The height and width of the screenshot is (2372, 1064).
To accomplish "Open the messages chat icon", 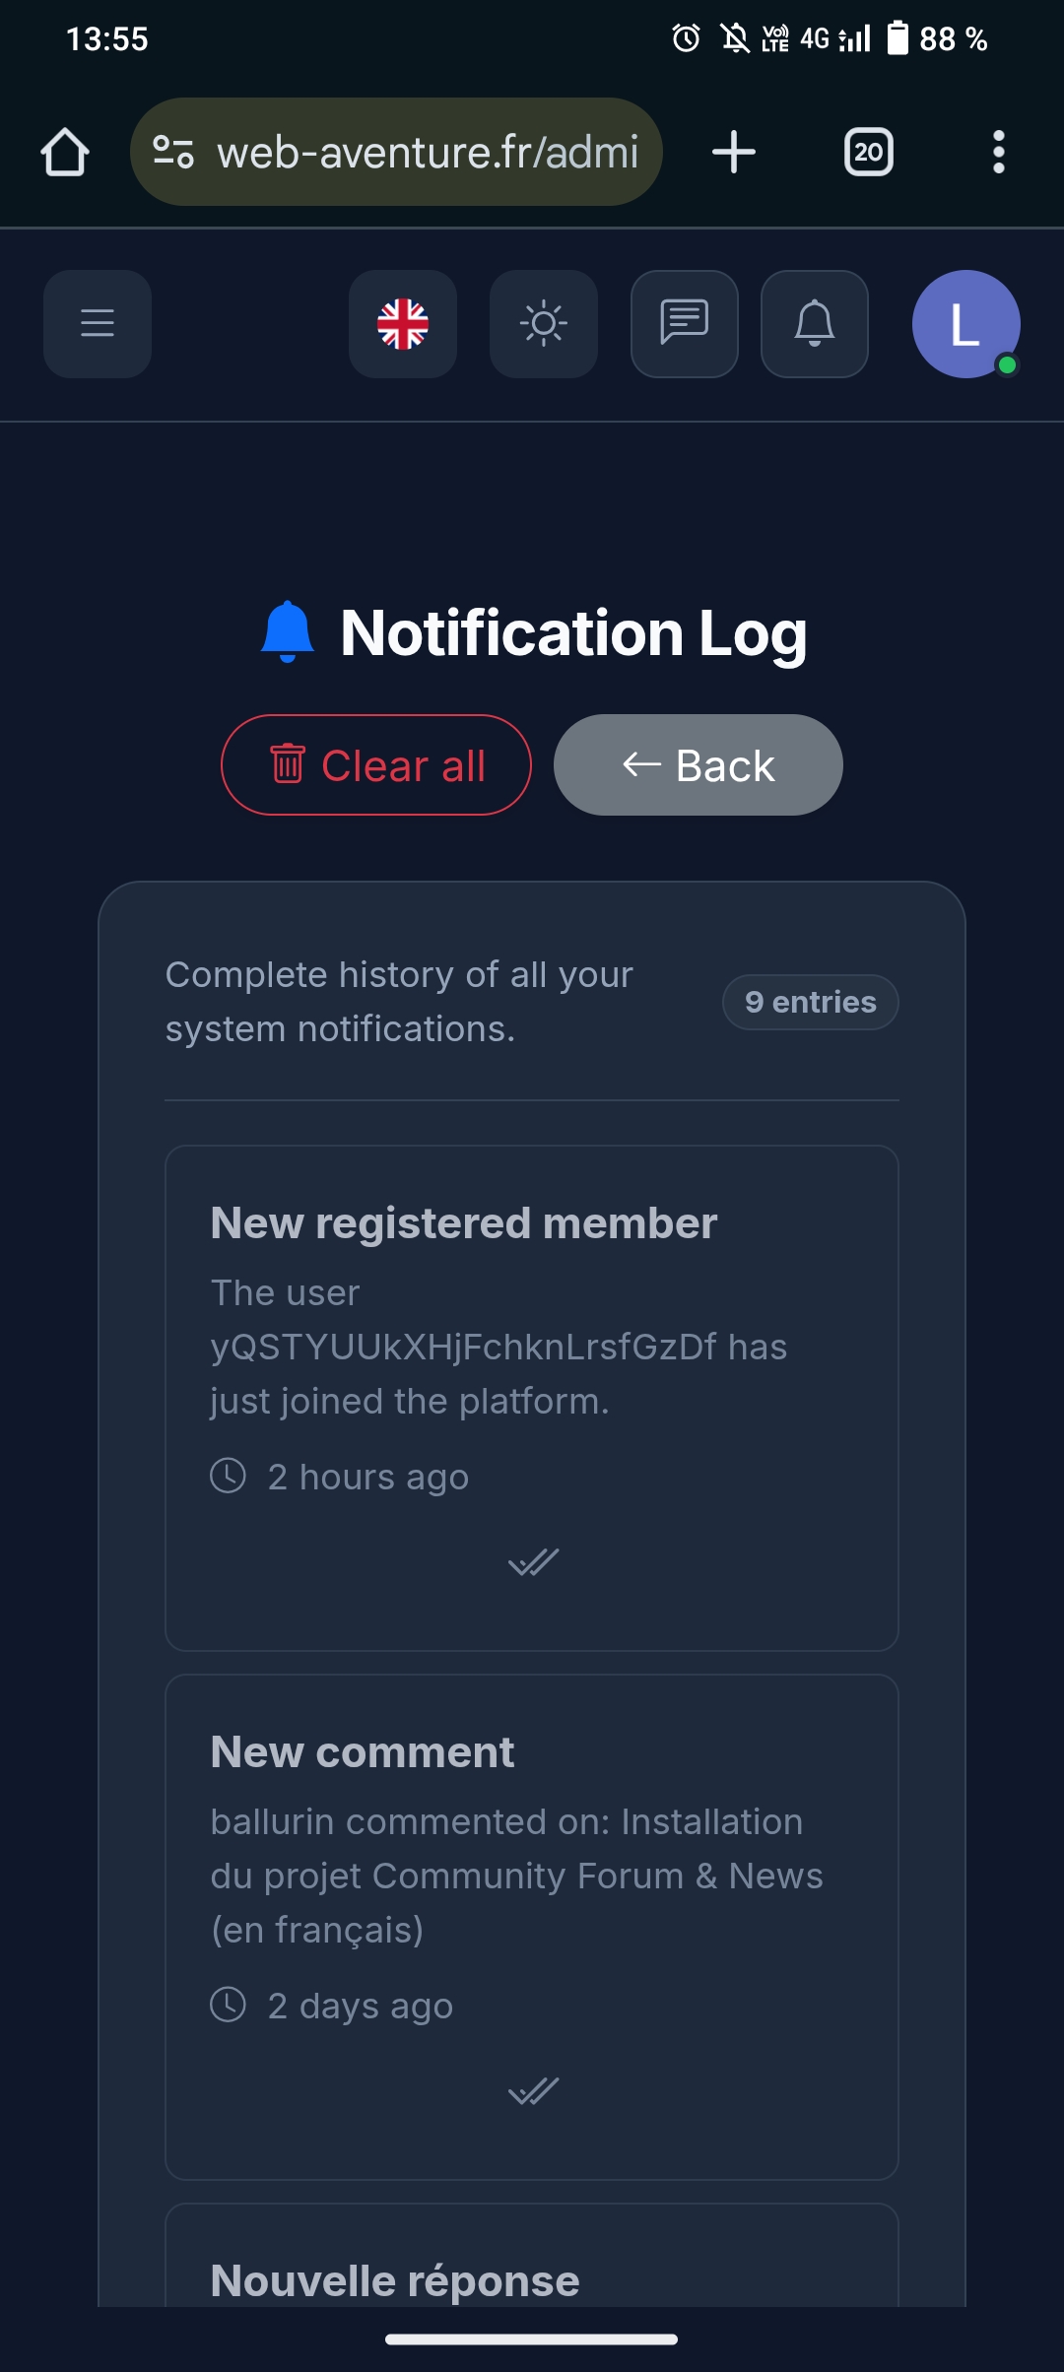I will tap(685, 323).
